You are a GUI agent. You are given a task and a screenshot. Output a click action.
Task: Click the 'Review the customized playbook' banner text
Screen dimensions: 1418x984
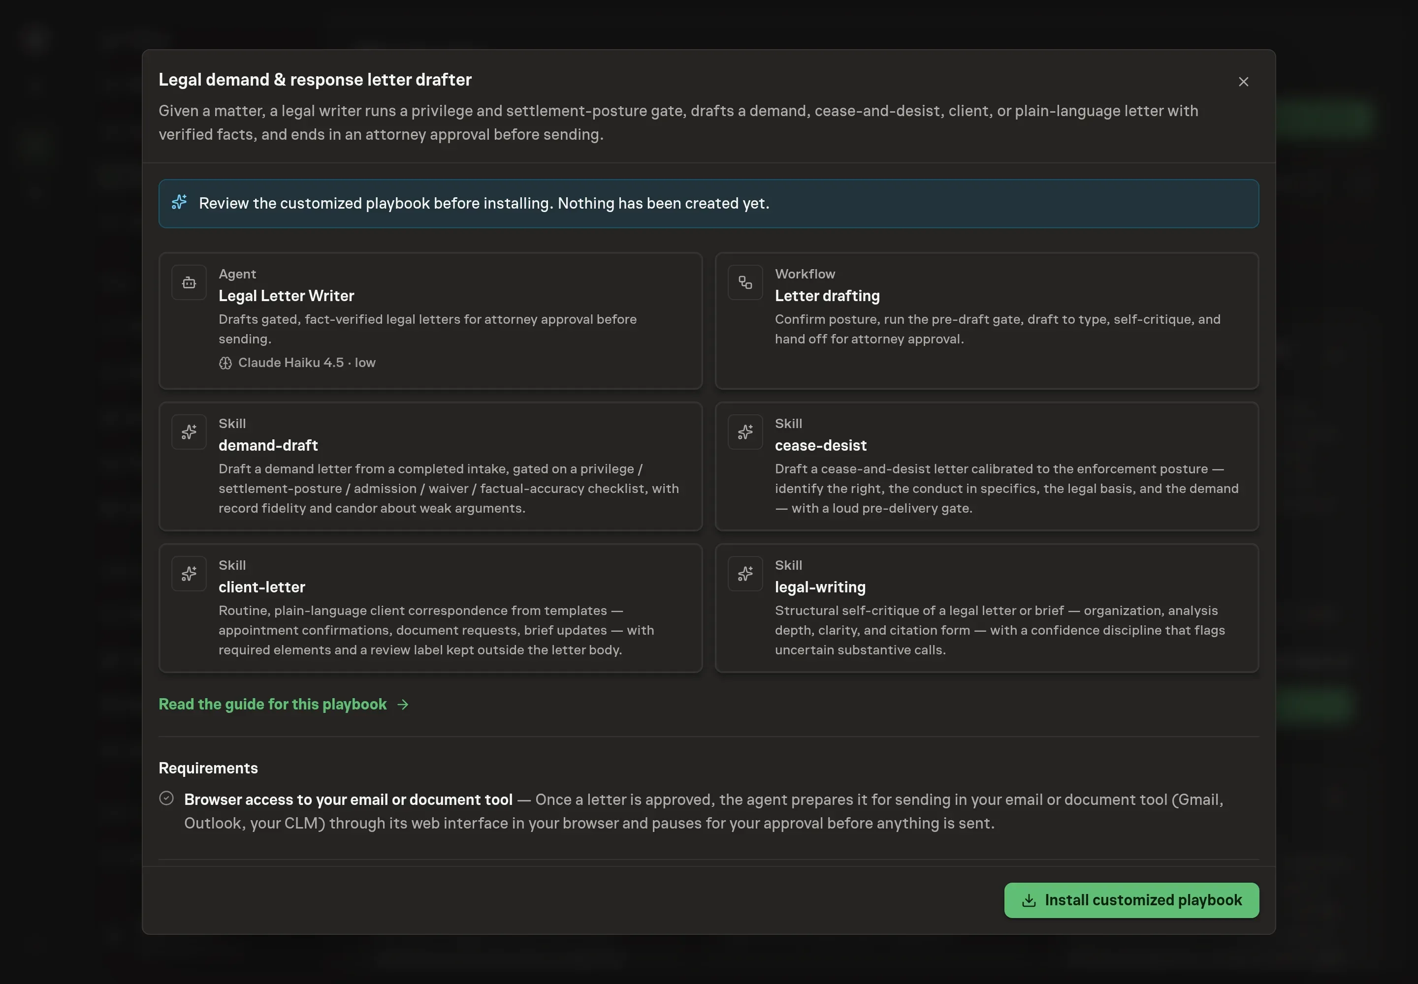tap(484, 204)
